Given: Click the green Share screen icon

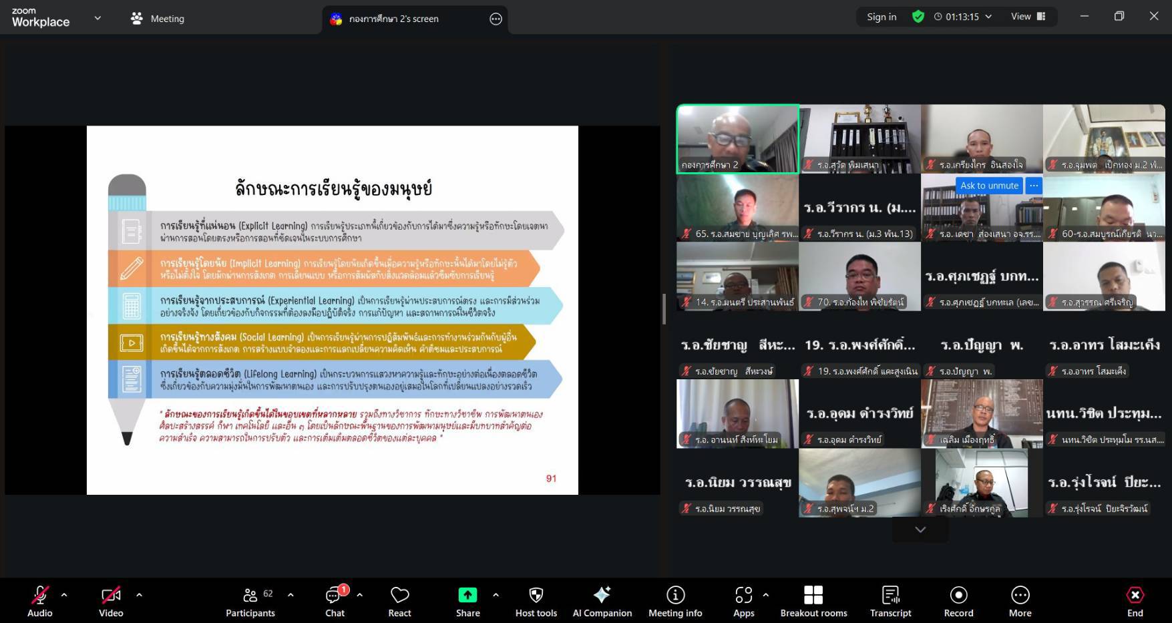Looking at the screenshot, I should pos(467,595).
